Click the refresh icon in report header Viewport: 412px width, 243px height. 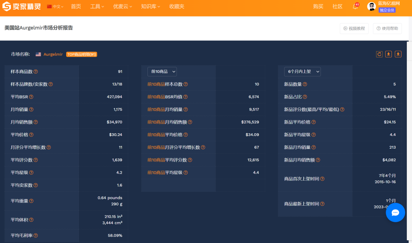click(379, 54)
